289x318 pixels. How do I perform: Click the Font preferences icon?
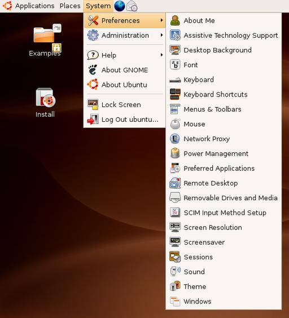(x=175, y=65)
